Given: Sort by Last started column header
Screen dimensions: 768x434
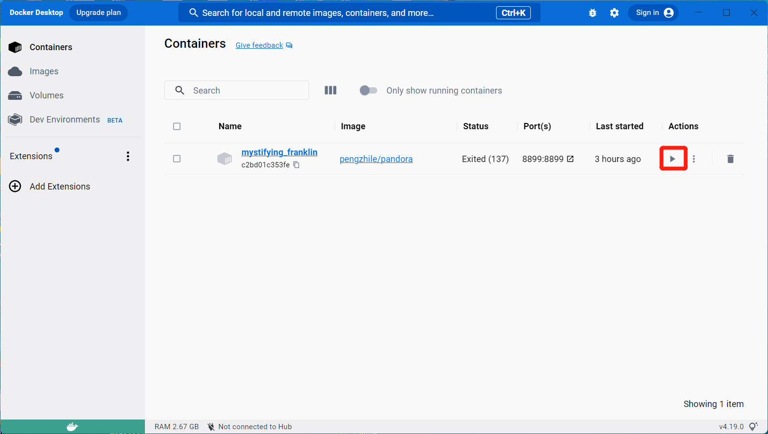Looking at the screenshot, I should [x=620, y=126].
